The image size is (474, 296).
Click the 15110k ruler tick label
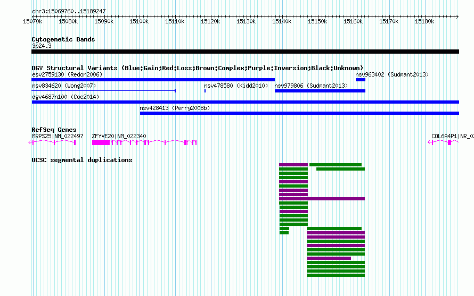(175, 21)
